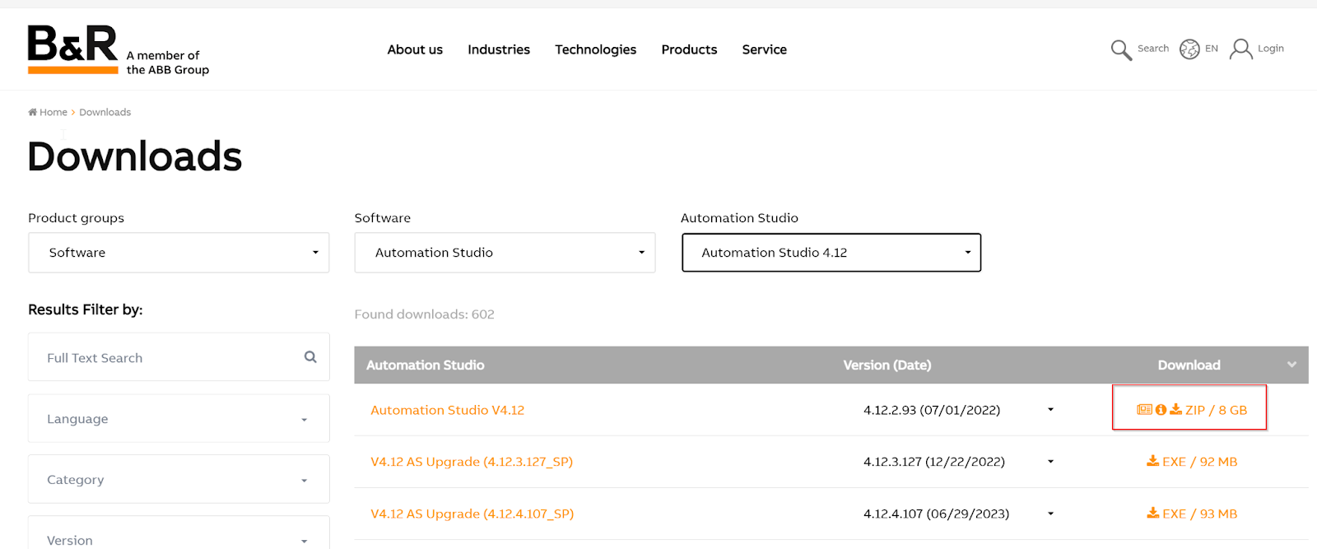
Task: Open news icon for Automation Studio V4.12
Action: click(x=1144, y=409)
